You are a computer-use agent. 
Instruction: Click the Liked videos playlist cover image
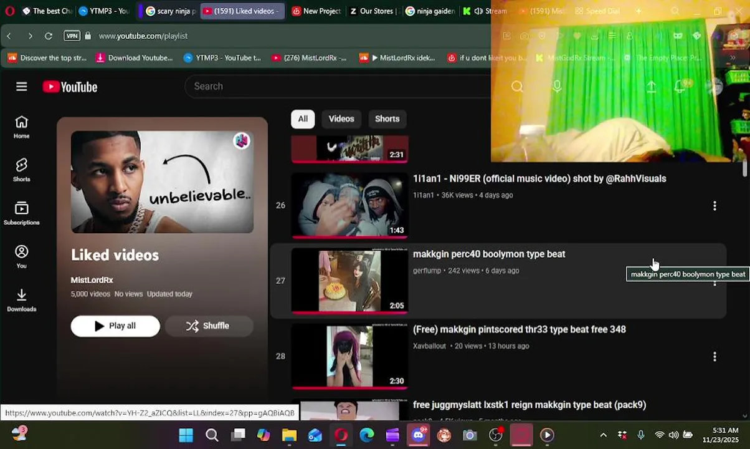pos(162,182)
